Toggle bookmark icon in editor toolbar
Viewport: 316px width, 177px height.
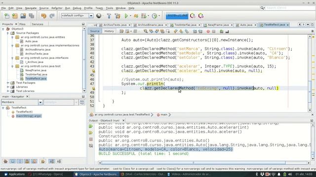coord(187,31)
